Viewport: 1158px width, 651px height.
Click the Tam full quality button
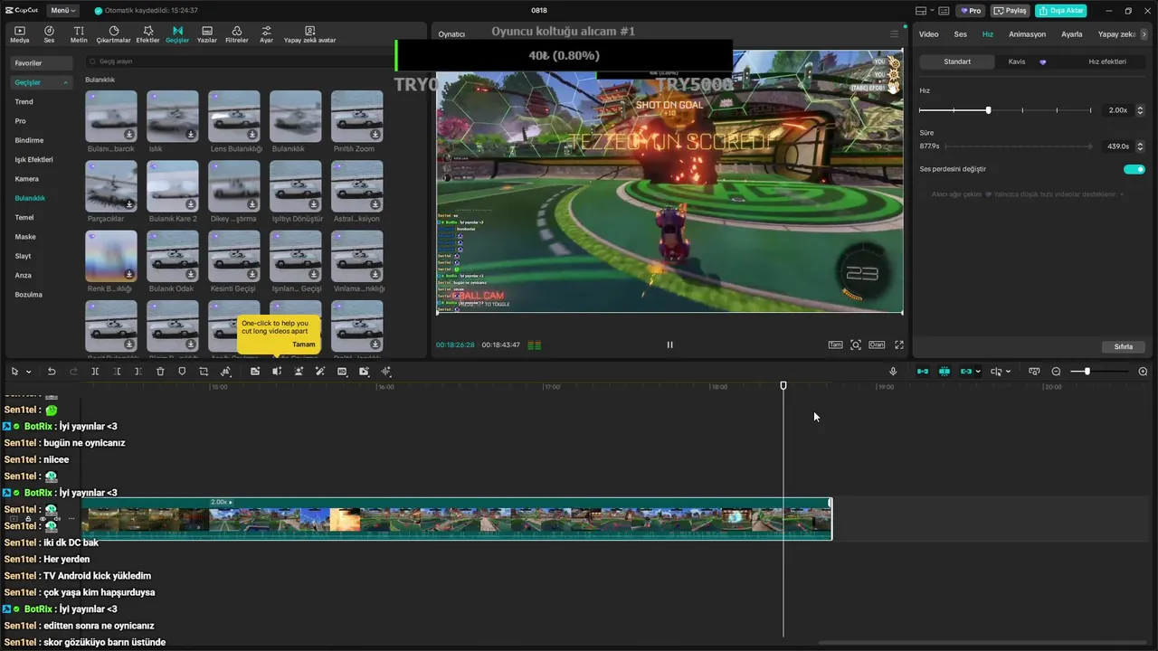tap(835, 344)
